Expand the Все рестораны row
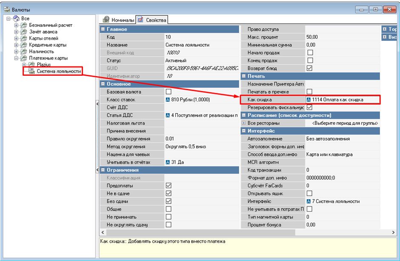This screenshot has height=261, width=400. pyautogui.click(x=244, y=123)
